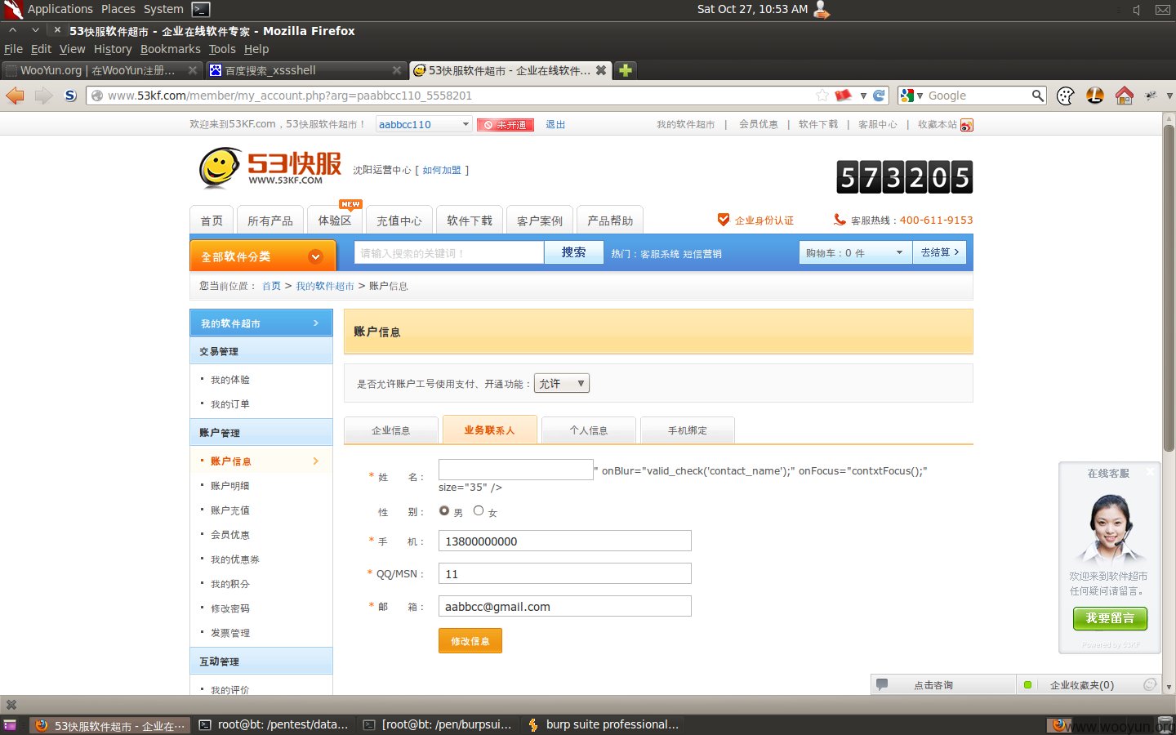
Task: Close the find bar with X icon
Action: 11,705
